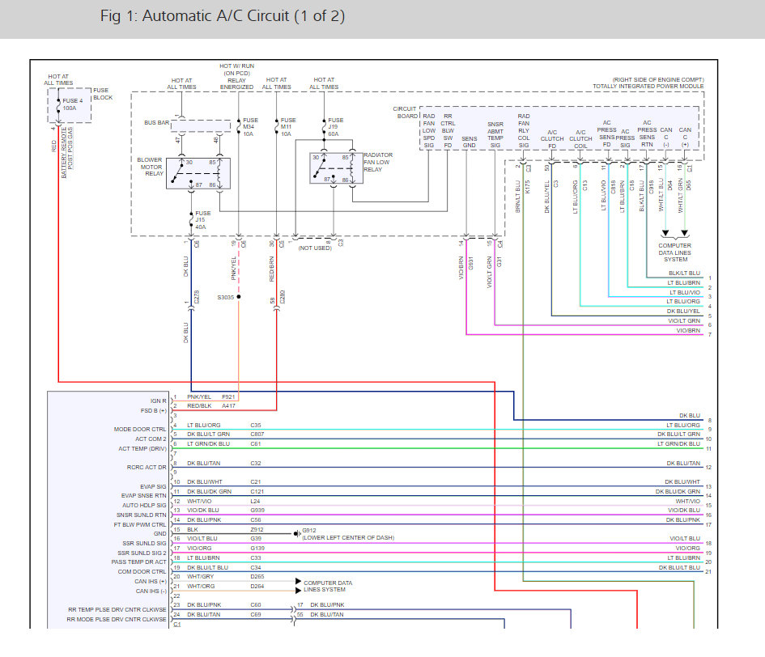Viewport: 765px width, 657px height.
Task: Select circuit code 'D264'
Action: (257, 587)
